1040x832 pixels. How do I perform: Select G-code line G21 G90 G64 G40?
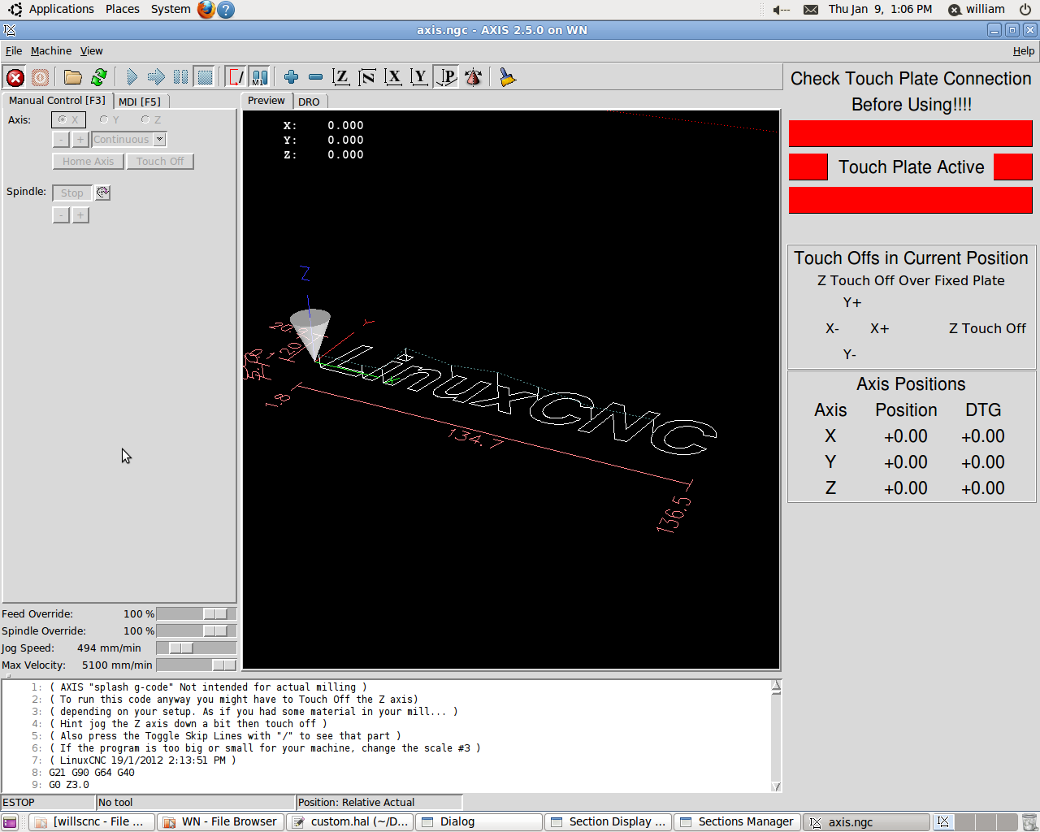coord(92,773)
